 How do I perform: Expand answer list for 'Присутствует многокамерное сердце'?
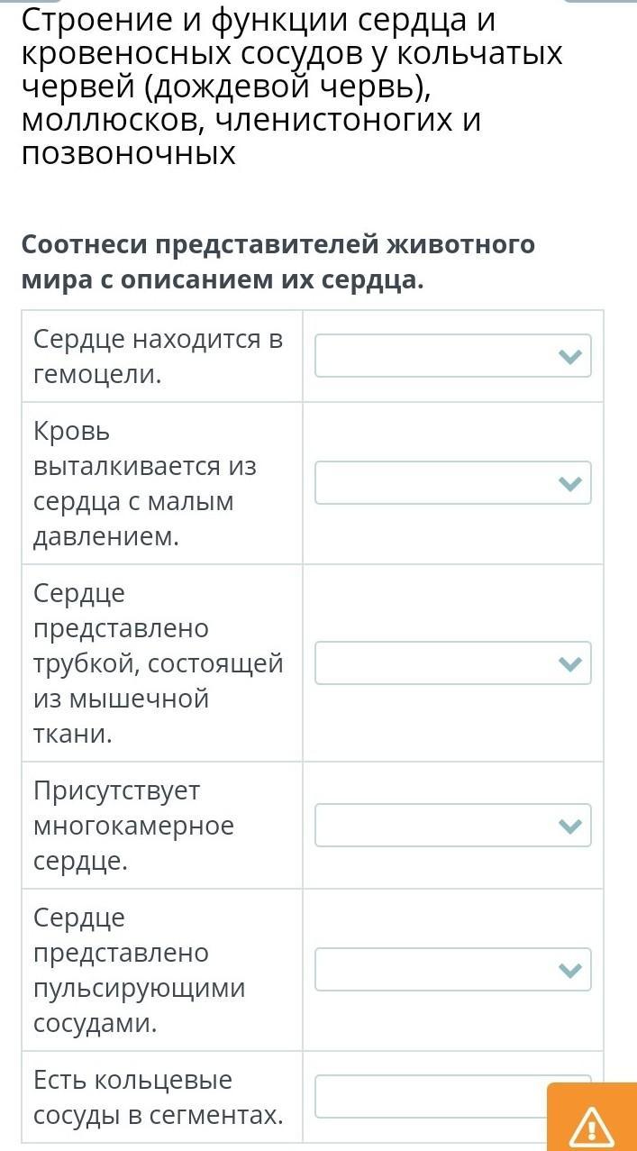[452, 826]
